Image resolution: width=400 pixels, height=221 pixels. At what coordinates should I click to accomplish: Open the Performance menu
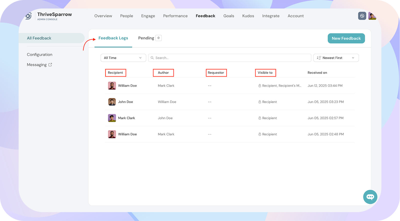(175, 16)
